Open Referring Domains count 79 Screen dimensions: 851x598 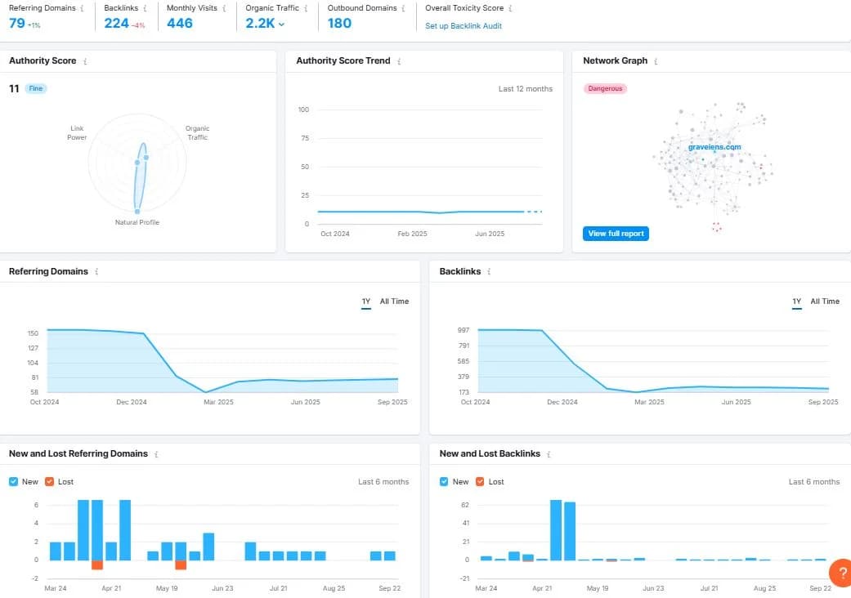coord(17,24)
